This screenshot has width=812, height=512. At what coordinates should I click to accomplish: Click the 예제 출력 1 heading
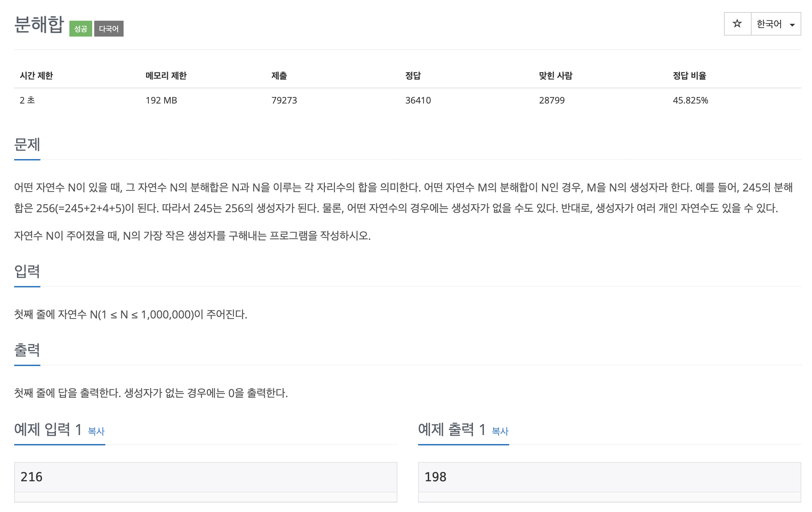coord(452,430)
